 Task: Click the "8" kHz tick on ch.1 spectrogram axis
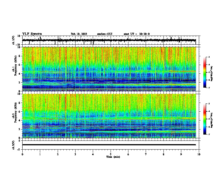[20, 56]
